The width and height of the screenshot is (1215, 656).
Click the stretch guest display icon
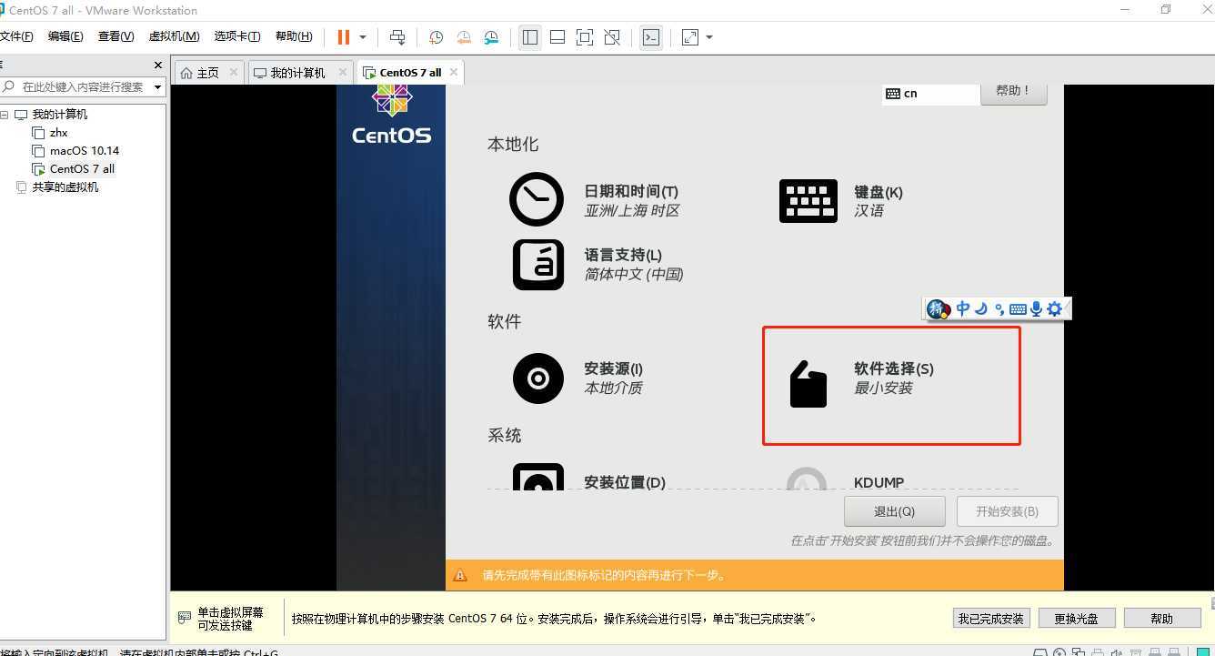click(x=690, y=37)
